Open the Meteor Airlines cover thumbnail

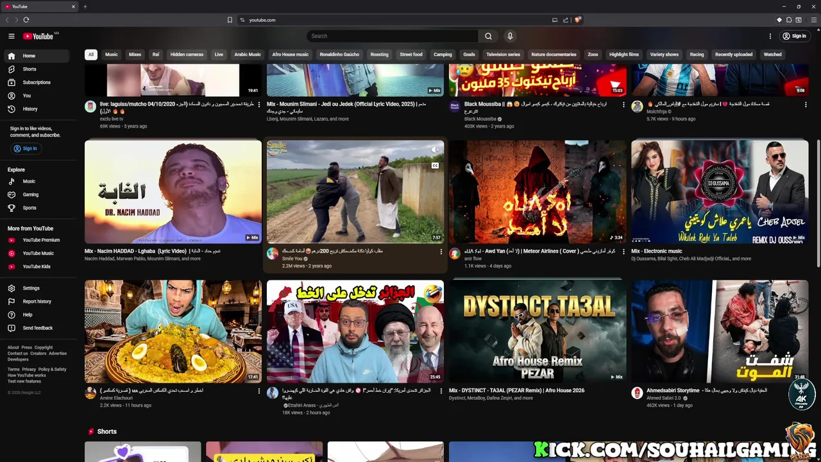(537, 191)
